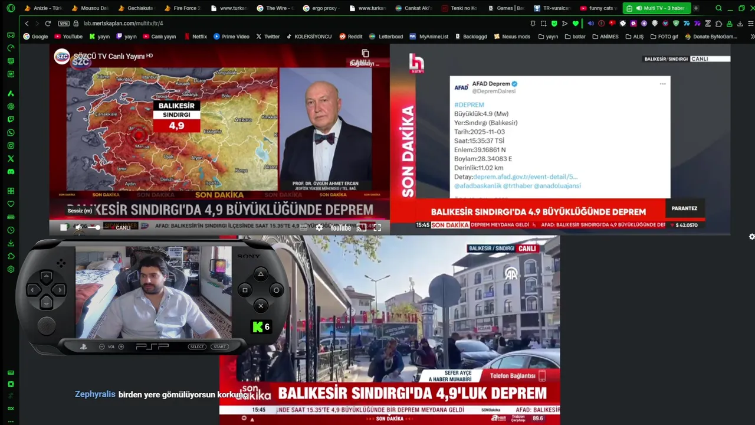Switch to the ergo proxy tab
Viewport: 755px width, 425px height.
click(322, 8)
